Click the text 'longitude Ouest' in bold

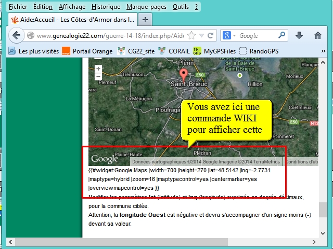(x=143, y=215)
